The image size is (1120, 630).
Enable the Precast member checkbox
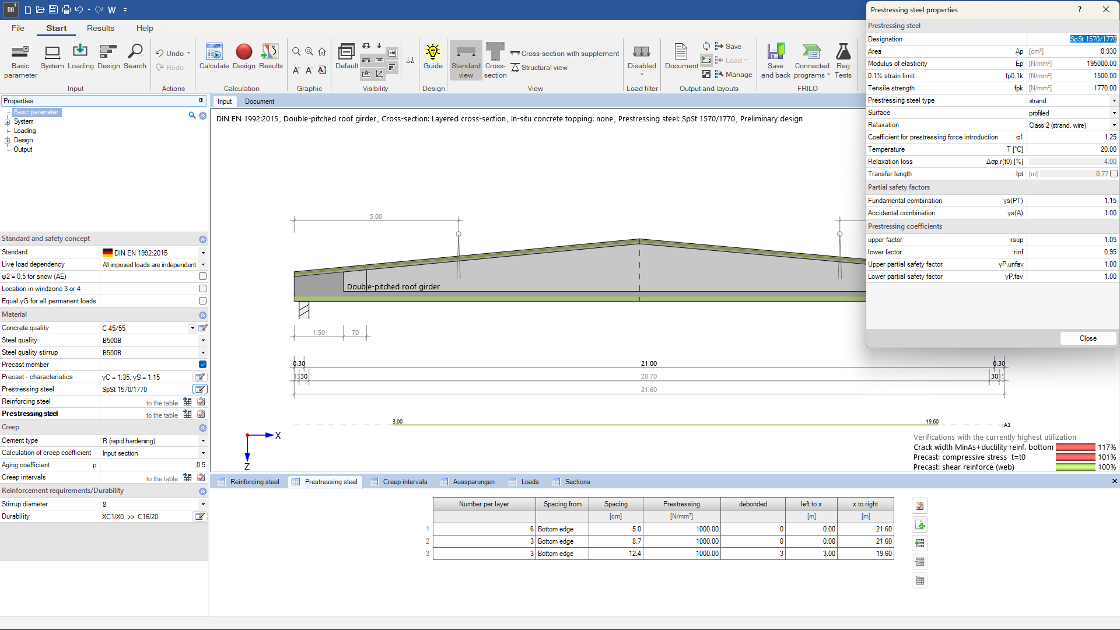point(202,364)
